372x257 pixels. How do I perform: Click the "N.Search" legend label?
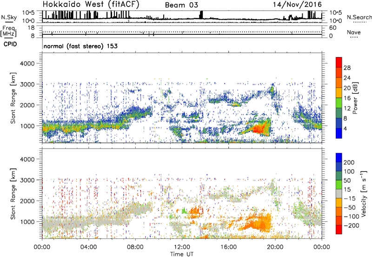pos(359,17)
